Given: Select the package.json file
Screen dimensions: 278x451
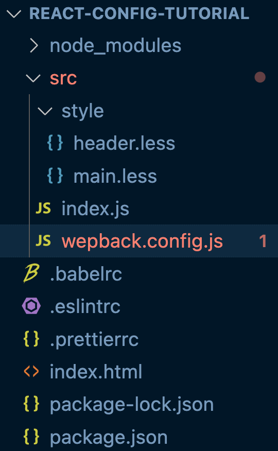Looking at the screenshot, I should coord(109,438).
